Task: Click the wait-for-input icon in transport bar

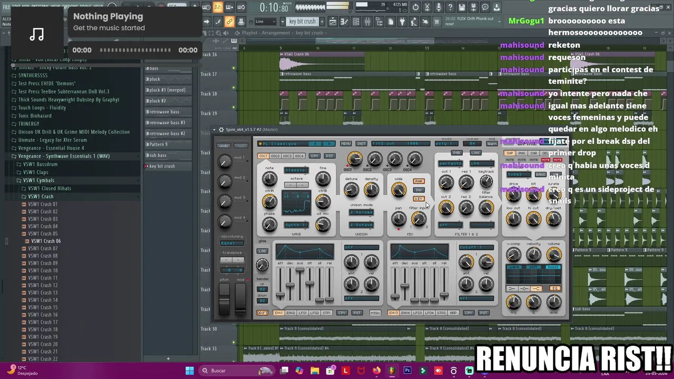Action: pyautogui.click(x=205, y=7)
